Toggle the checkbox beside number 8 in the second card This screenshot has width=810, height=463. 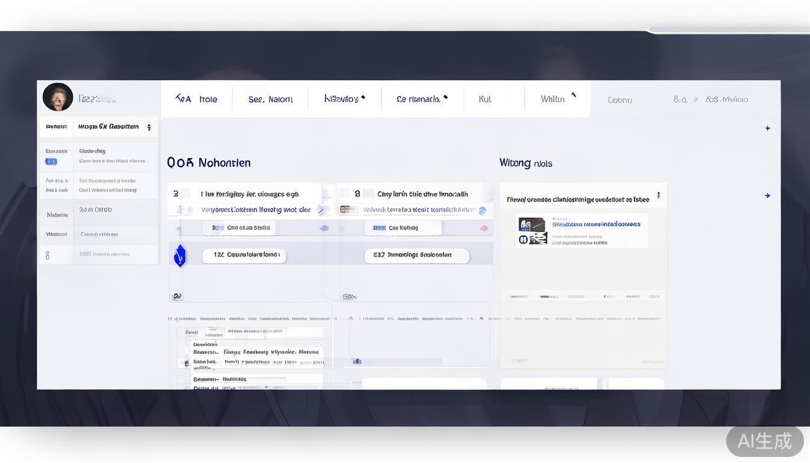[368, 194]
